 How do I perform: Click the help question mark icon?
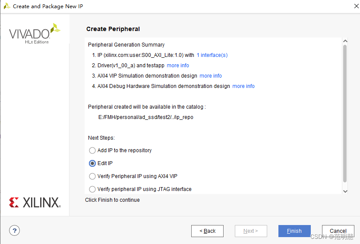click(15, 230)
